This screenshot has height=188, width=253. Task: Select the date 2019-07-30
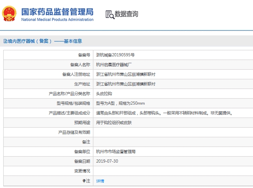[107, 161]
